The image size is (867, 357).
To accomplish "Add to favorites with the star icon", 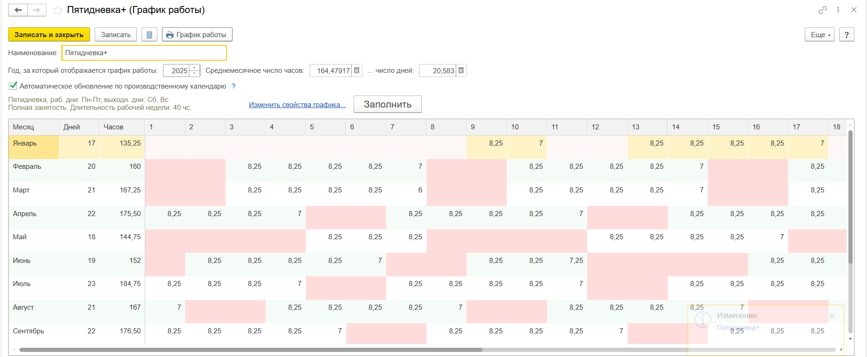I will point(58,10).
